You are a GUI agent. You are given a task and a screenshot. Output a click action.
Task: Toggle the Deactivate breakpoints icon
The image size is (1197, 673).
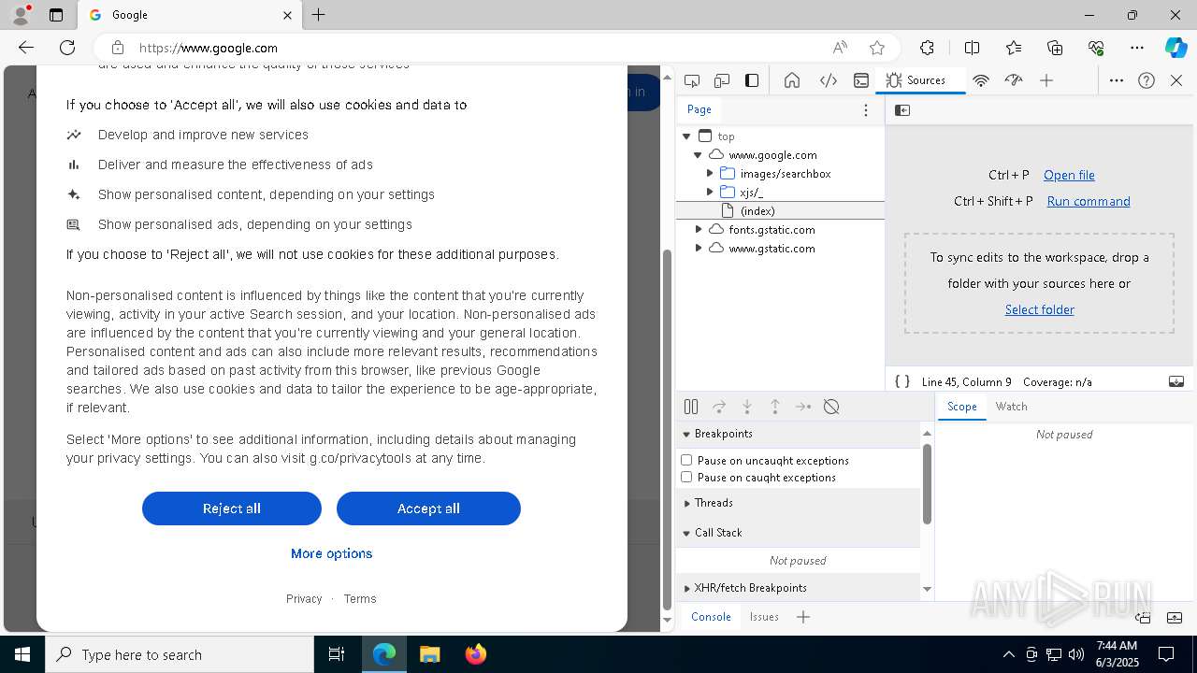pos(831,407)
